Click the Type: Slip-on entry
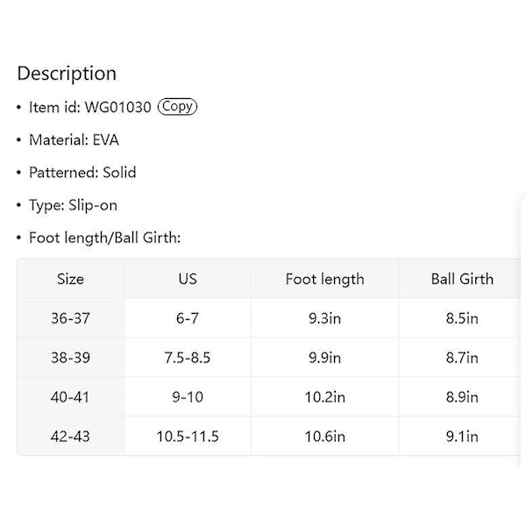The height and width of the screenshot is (526, 526). click(x=73, y=205)
